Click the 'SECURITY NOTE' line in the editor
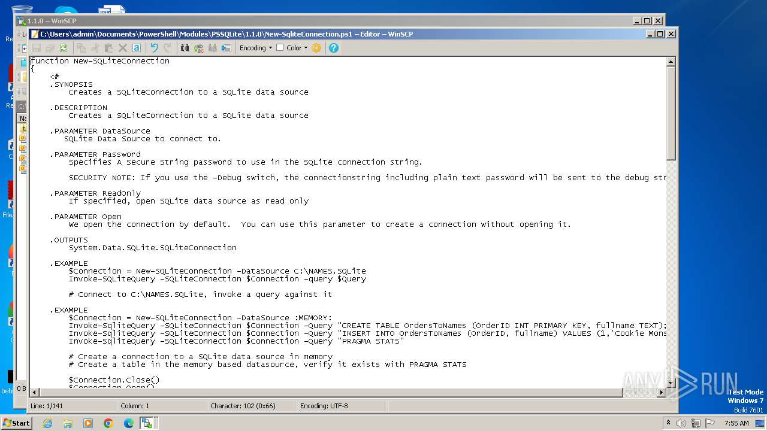This screenshot has height=431, width=767. (x=367, y=178)
